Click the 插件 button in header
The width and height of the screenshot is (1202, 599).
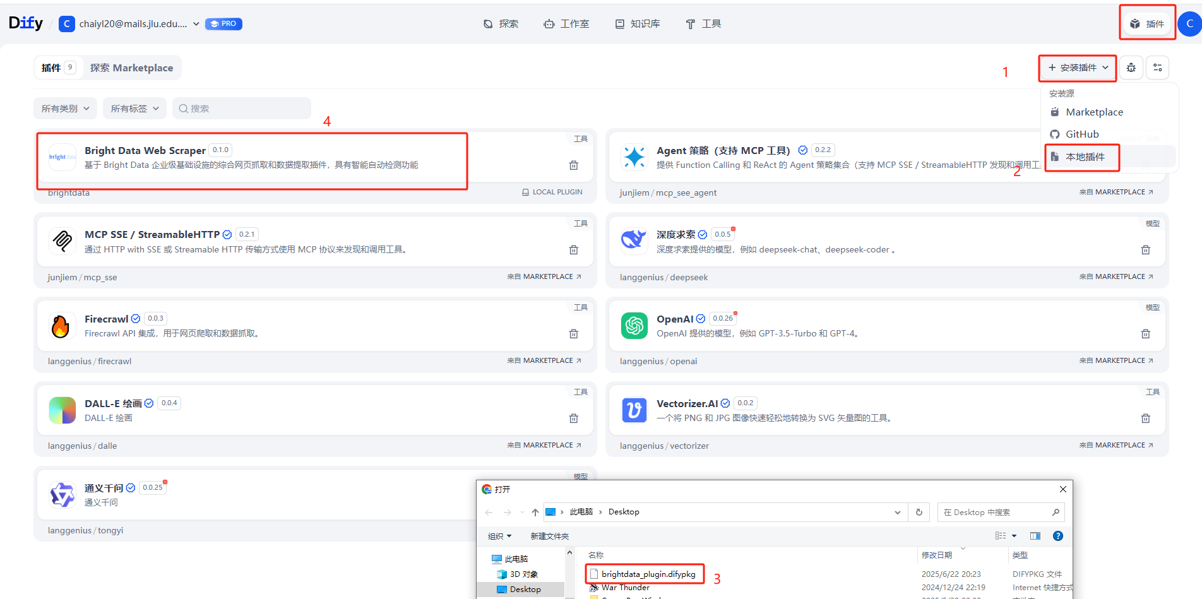1148,24
